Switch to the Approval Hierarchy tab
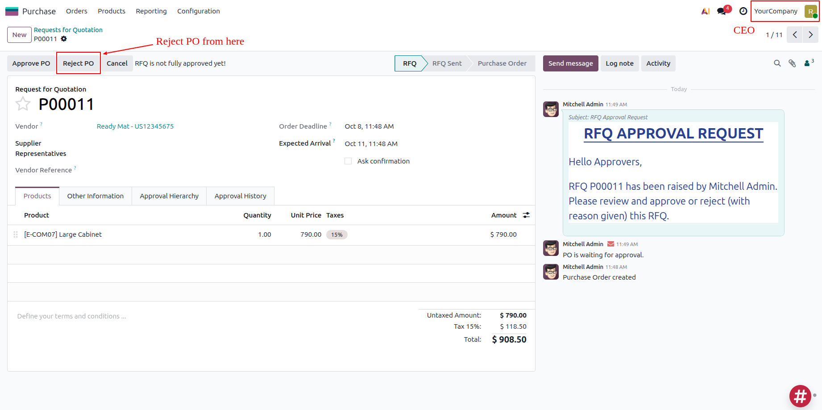Screen dimensions: 822x410 pos(169,196)
